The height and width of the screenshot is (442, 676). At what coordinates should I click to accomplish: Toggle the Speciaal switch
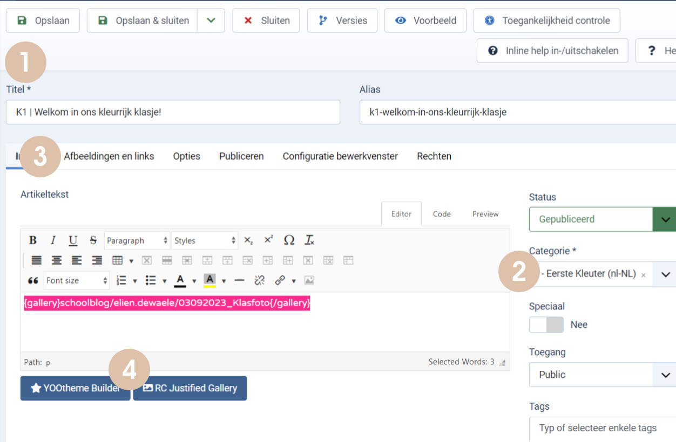point(546,324)
